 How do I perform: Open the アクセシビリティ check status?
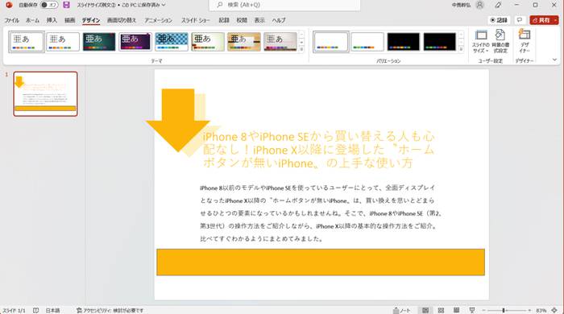coord(110,311)
